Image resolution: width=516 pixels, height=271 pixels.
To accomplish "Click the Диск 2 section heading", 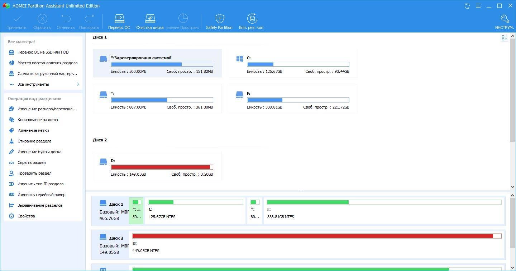I will [x=100, y=140].
